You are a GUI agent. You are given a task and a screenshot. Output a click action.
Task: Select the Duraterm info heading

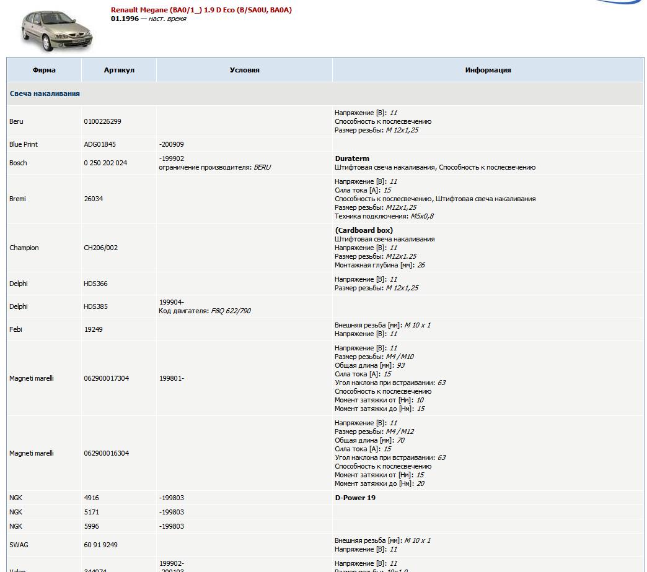pyautogui.click(x=352, y=158)
